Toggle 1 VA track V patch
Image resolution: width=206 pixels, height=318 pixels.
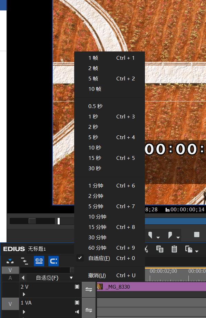(x=10, y=304)
